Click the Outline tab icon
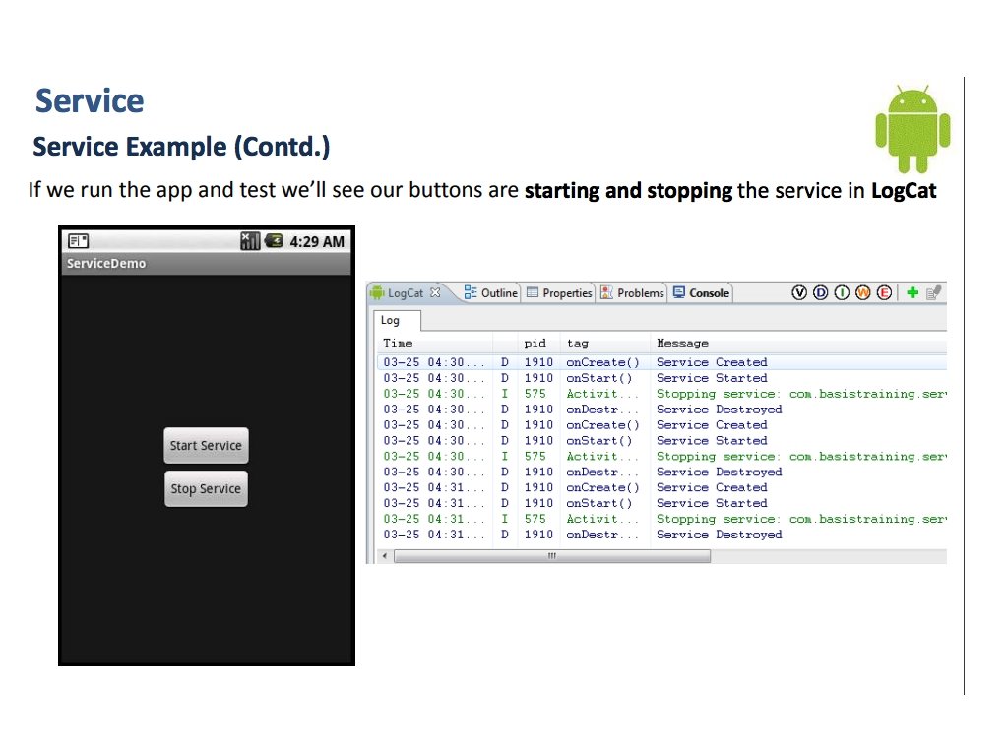1008x756 pixels. 471,292
